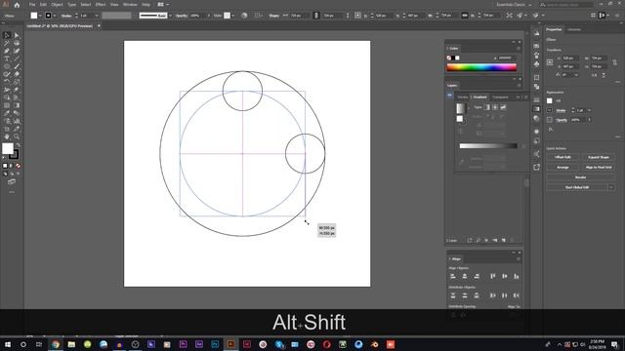Screen dimensions: 625x351
Task: Open the Window menu
Action: pos(130,5)
